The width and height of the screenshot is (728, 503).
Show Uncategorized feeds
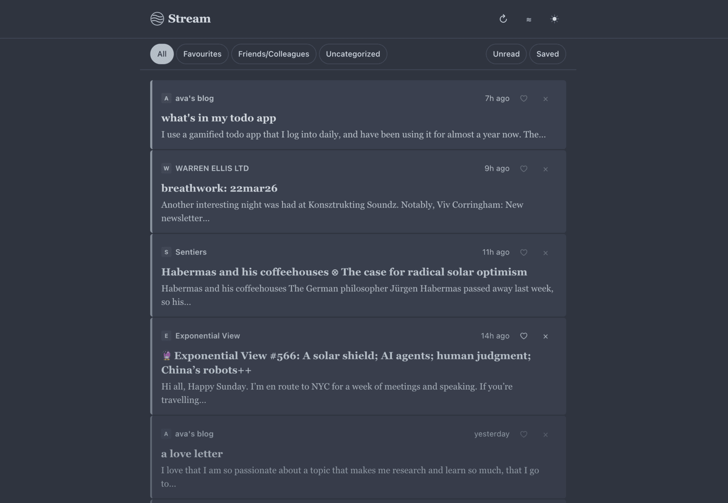click(353, 54)
